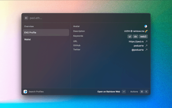Click the Enter key icon
The height and width of the screenshot is (108, 172).
pos(124,92)
